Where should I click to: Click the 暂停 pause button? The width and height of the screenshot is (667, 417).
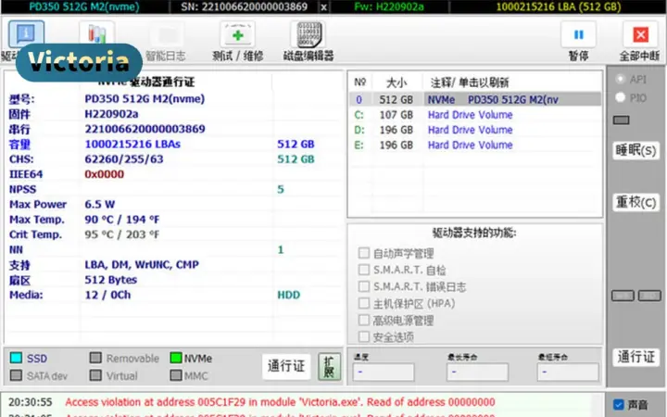[578, 42]
